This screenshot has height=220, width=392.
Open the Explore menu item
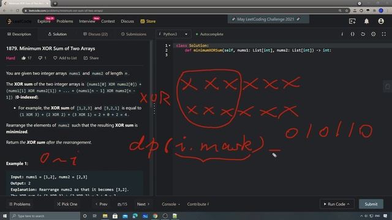[x=43, y=21]
